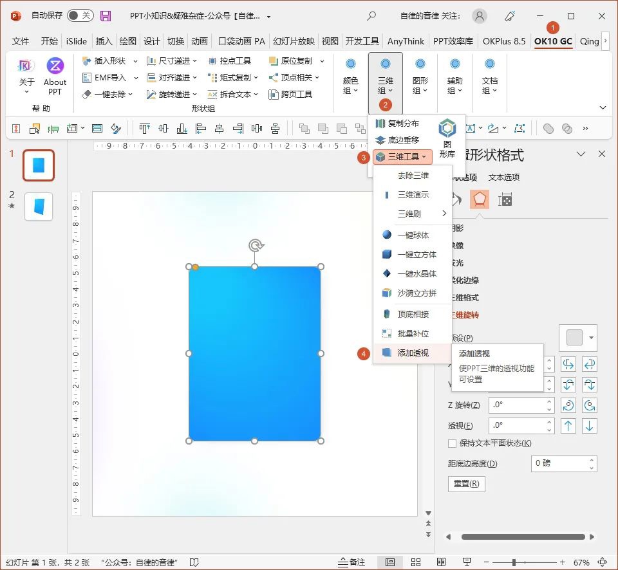Click the 重置 reset button
Viewport: 618px width, 570px height.
point(466,484)
